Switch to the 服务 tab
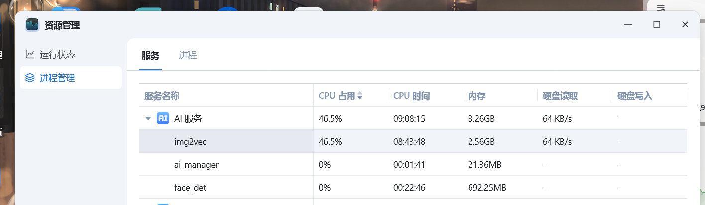Screen dimensions: 705x205 (150, 55)
